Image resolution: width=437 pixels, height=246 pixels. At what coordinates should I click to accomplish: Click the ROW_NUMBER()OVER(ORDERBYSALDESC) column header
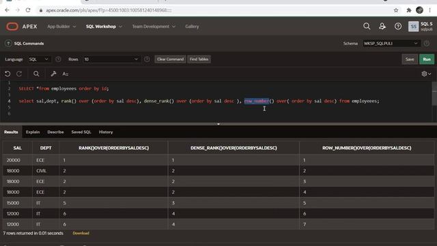[x=367, y=148]
